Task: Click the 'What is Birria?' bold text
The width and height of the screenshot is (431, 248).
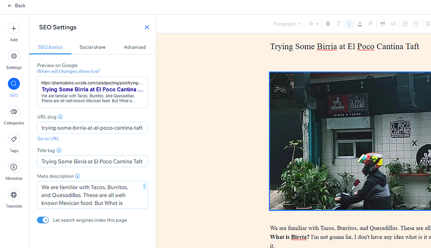Action: point(290,237)
